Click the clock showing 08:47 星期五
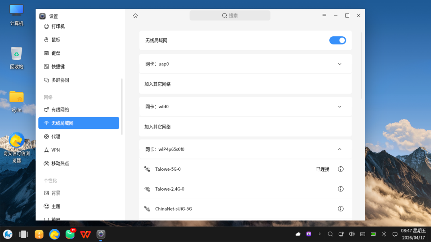This screenshot has width=431, height=242. pyautogui.click(x=413, y=234)
